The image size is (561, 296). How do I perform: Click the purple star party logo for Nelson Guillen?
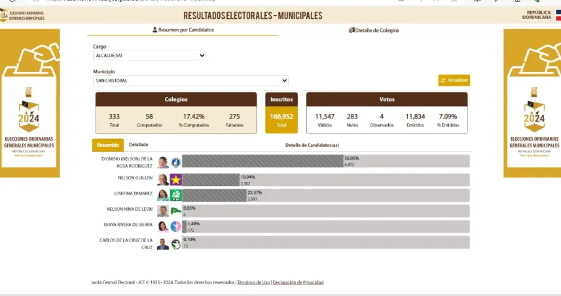(175, 179)
